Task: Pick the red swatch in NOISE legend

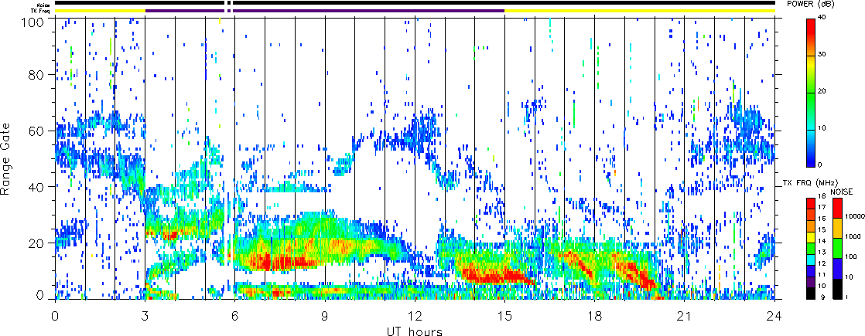Action: [x=837, y=208]
